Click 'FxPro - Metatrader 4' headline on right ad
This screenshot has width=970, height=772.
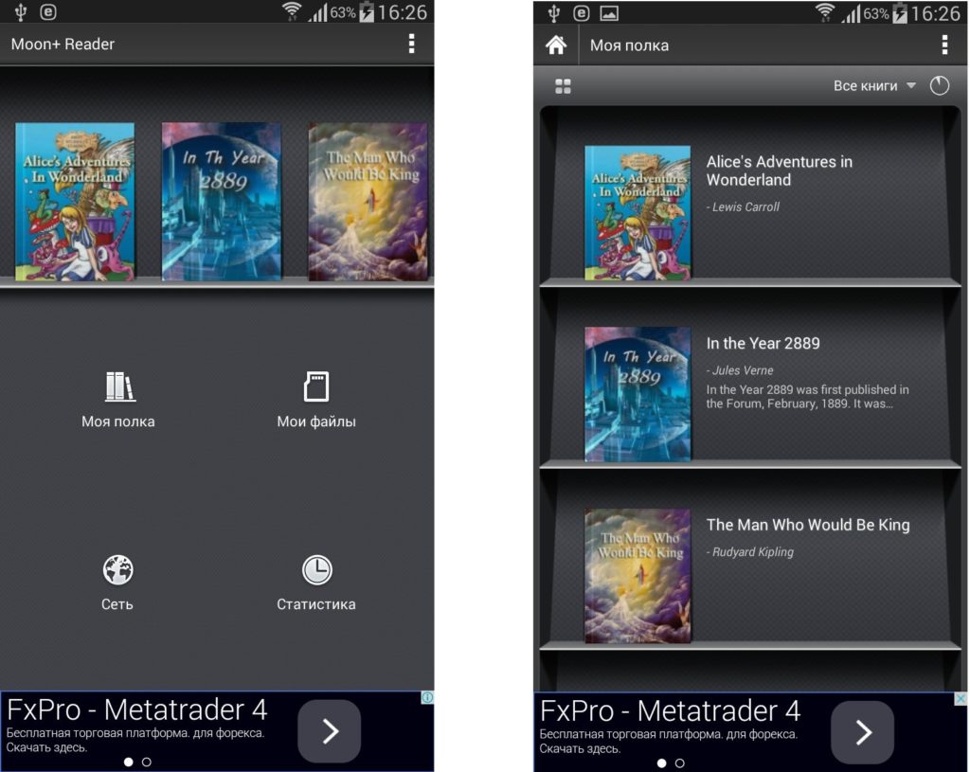click(670, 710)
